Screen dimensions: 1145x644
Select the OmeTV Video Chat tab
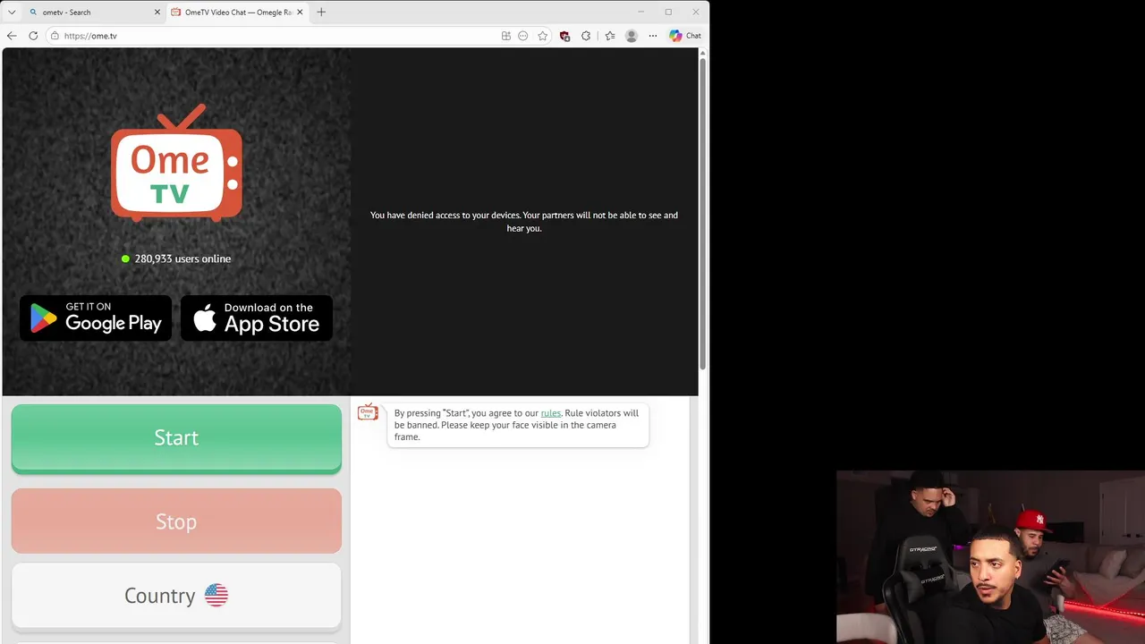(x=237, y=13)
